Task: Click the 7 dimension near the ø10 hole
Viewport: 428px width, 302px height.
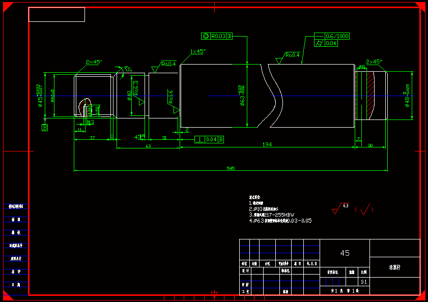Action: [x=358, y=139]
